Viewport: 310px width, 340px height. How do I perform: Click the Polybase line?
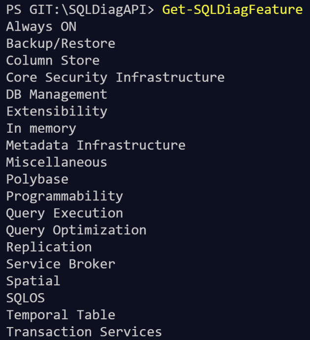tap(37, 179)
